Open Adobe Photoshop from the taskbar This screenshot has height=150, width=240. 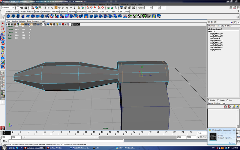click(79, 148)
